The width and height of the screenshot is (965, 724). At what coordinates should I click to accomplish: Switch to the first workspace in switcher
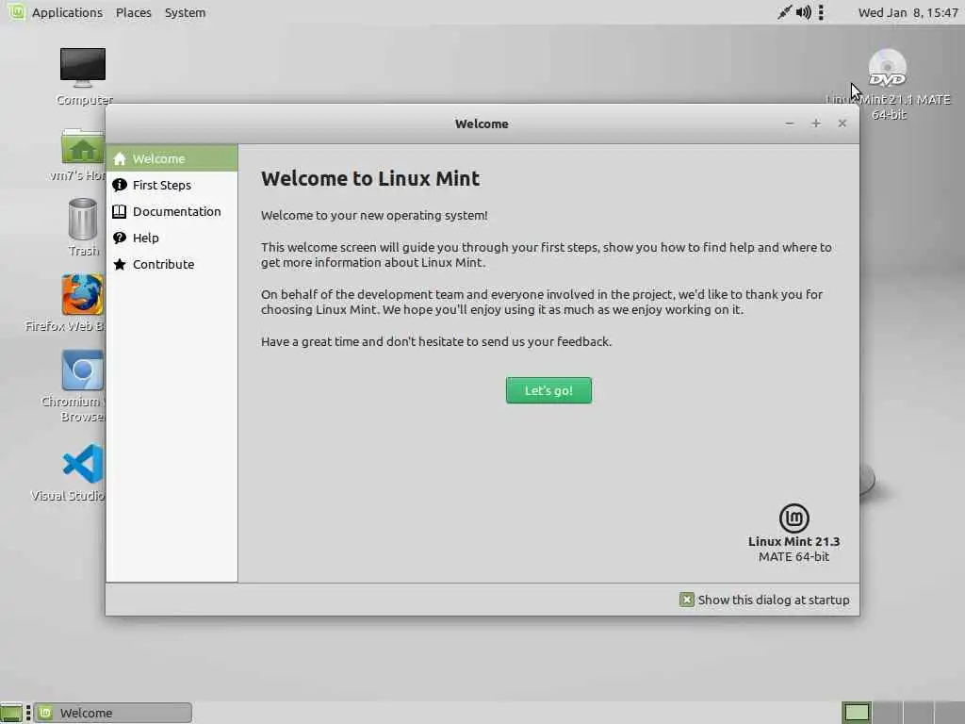(857, 713)
